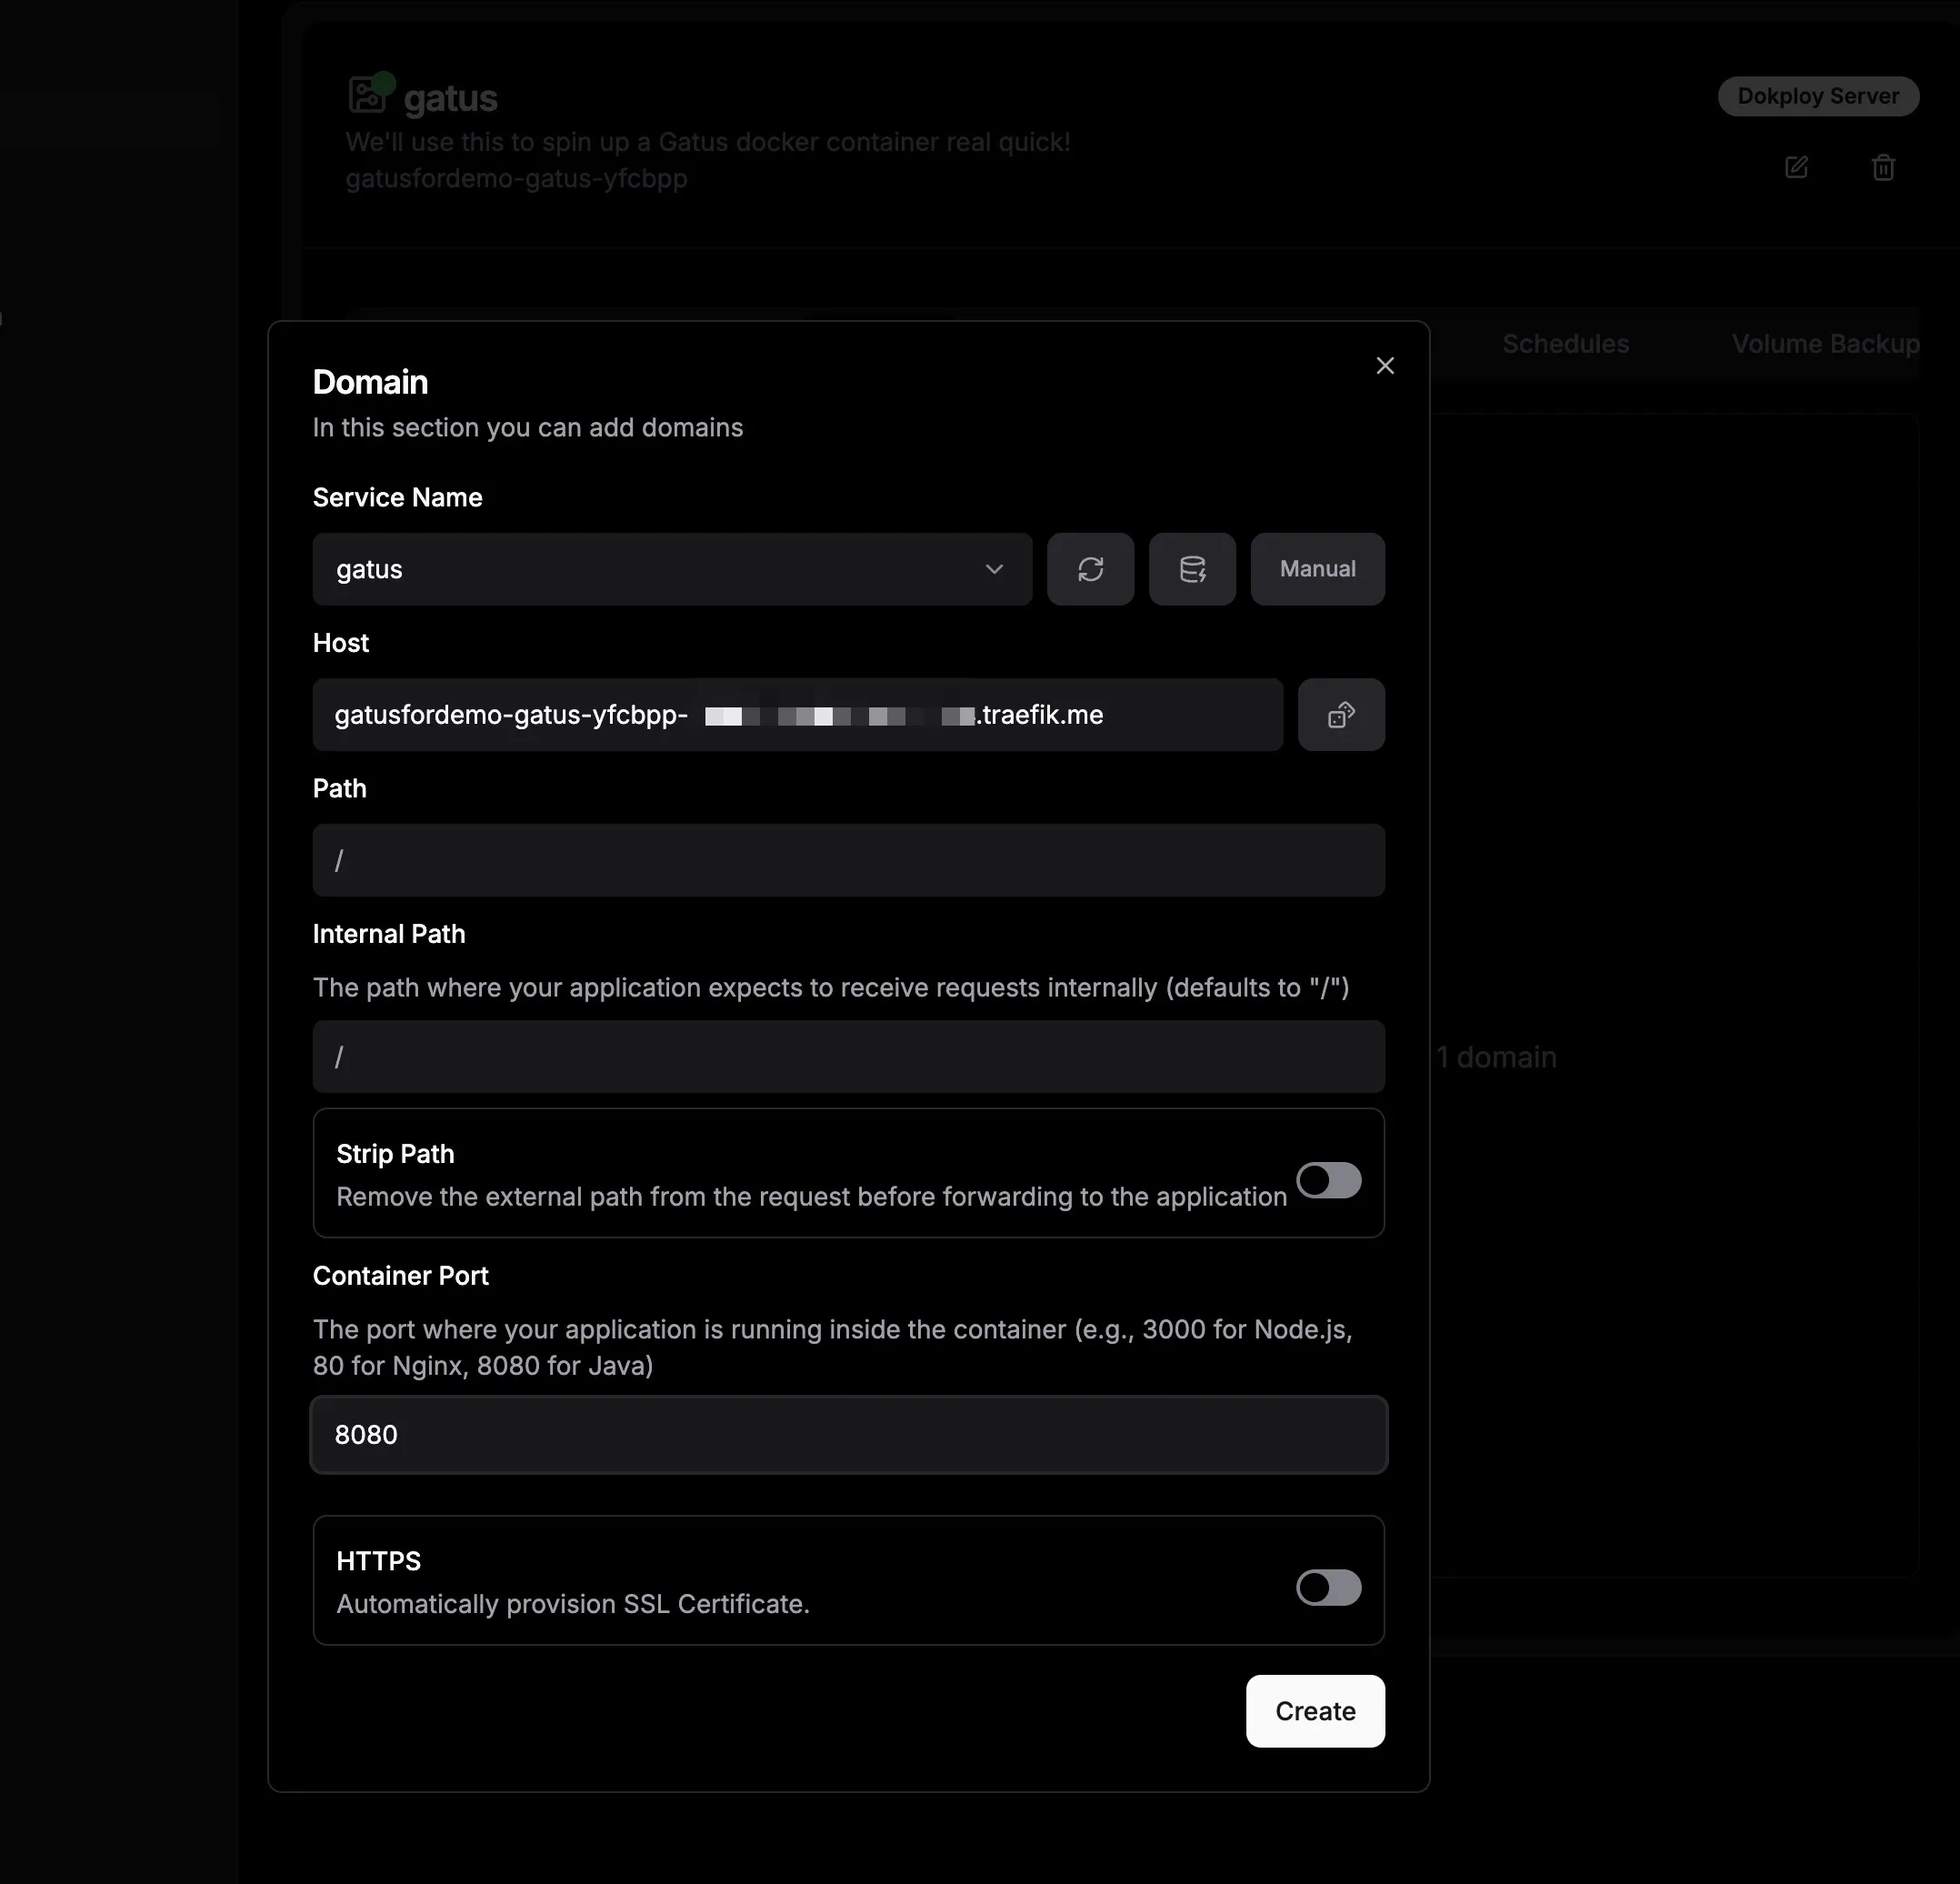This screenshot has width=1960, height=1884.
Task: Click the database cache icon button
Action: (1191, 569)
